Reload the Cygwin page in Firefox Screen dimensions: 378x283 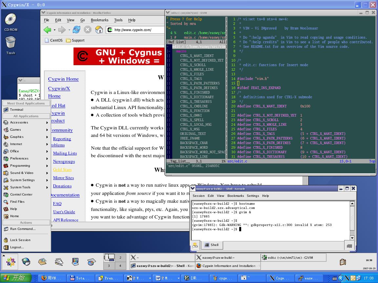click(76, 29)
